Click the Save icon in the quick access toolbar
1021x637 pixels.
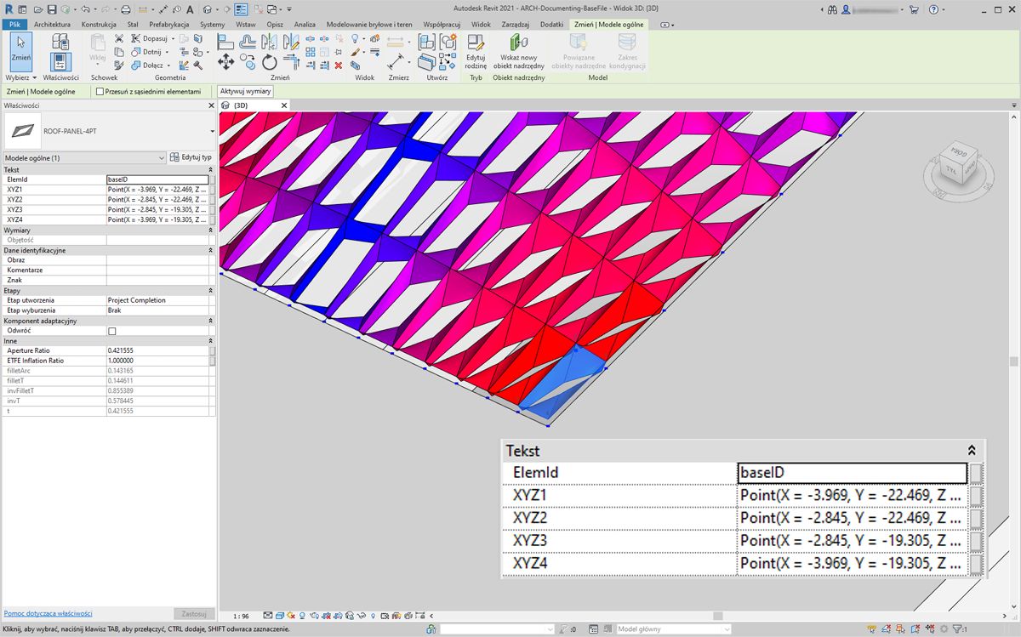point(52,9)
